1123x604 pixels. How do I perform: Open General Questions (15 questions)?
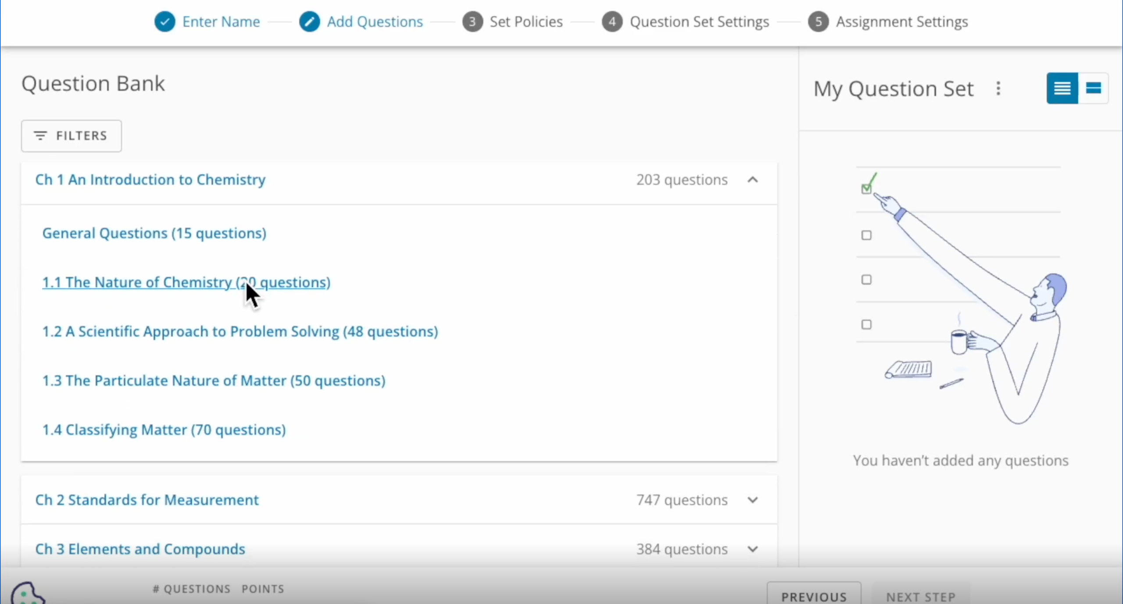coord(154,233)
